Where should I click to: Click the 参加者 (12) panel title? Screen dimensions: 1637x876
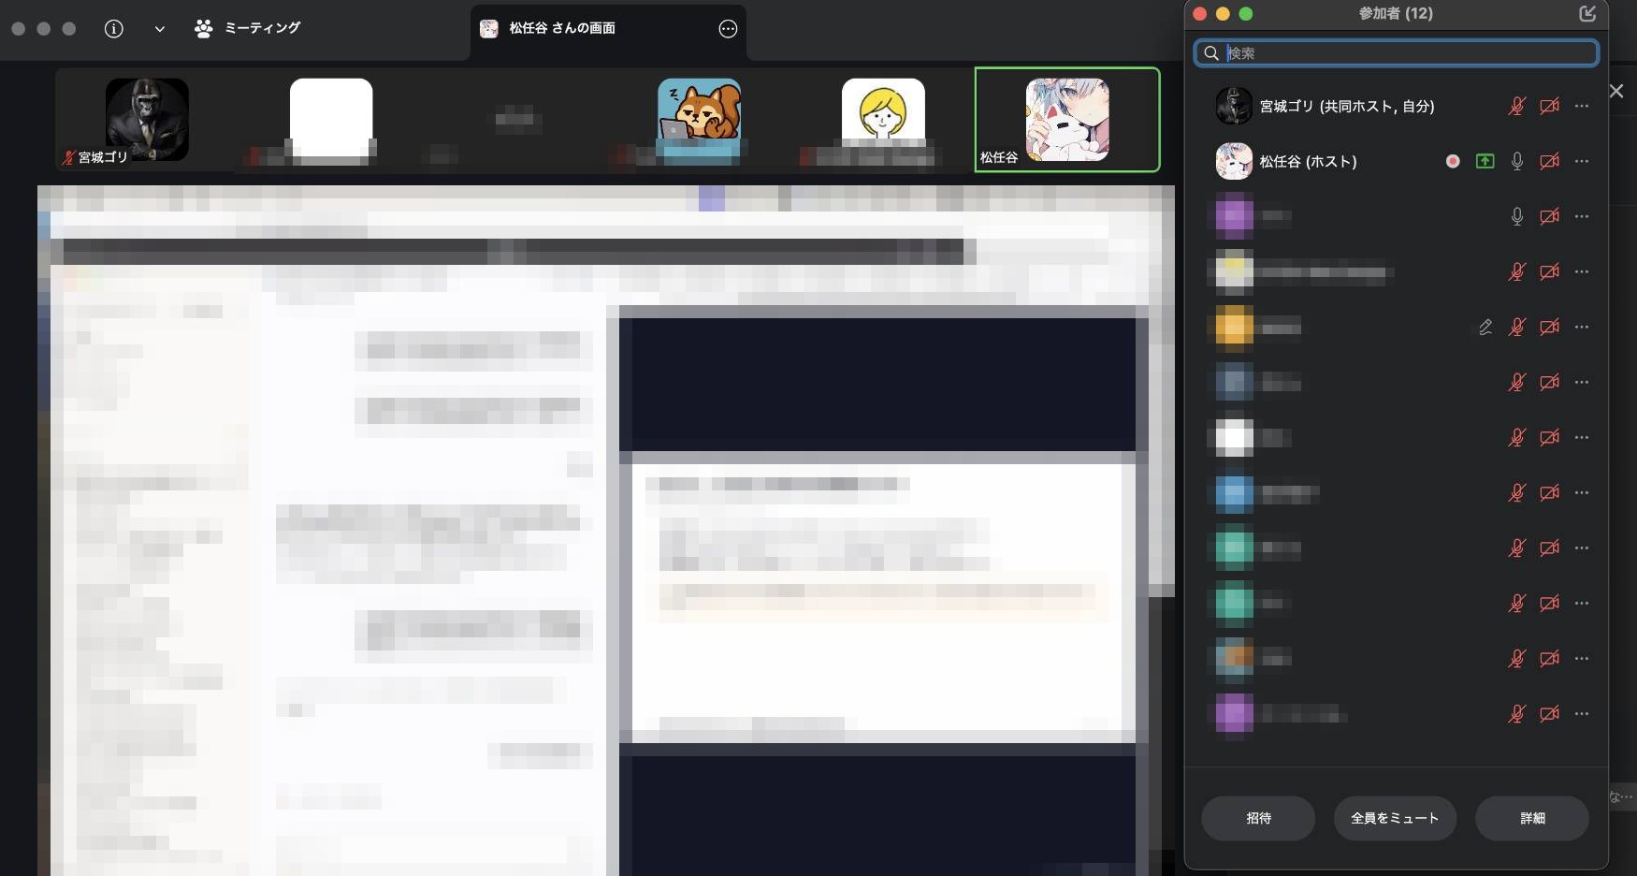point(1396,13)
